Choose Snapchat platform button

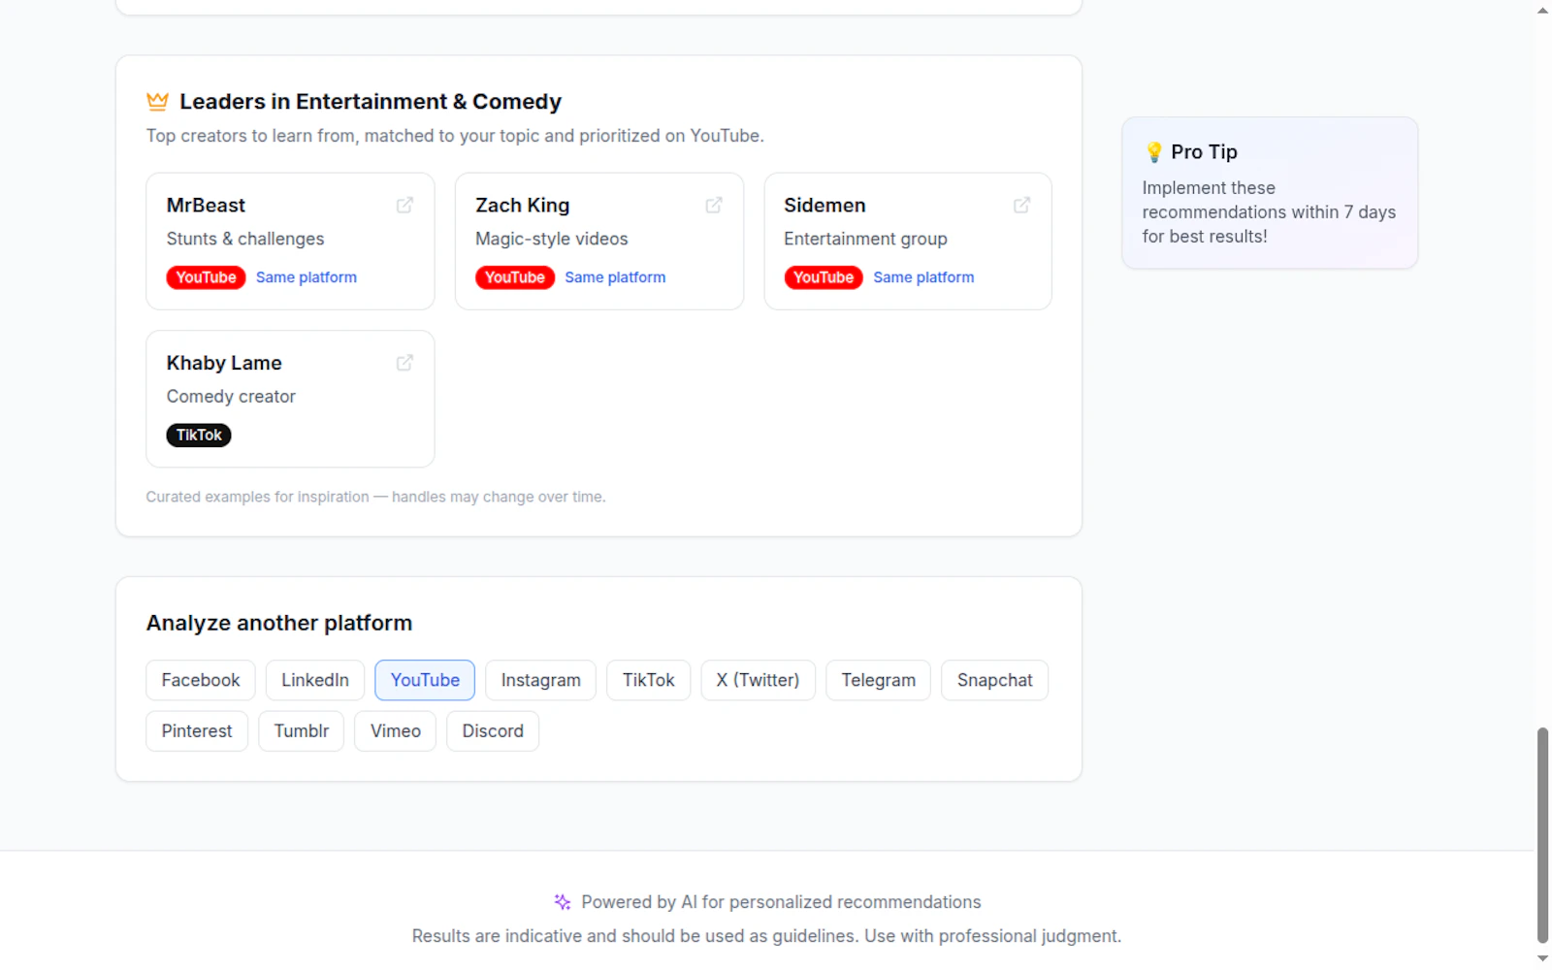[995, 680]
